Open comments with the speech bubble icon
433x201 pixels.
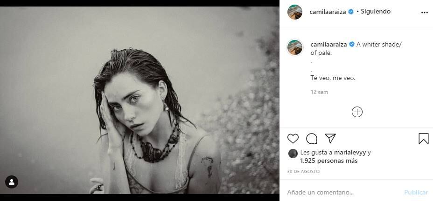point(312,139)
